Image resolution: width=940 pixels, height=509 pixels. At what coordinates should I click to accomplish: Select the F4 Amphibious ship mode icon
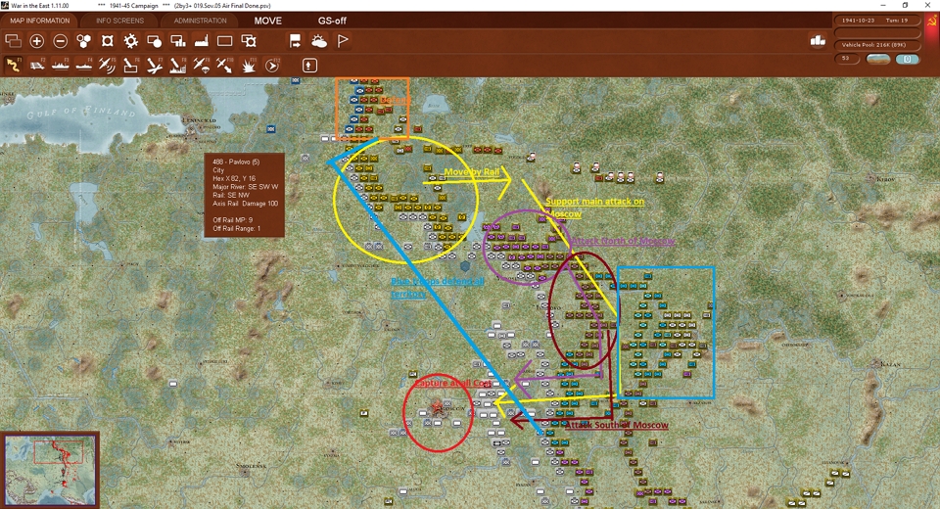tap(84, 65)
